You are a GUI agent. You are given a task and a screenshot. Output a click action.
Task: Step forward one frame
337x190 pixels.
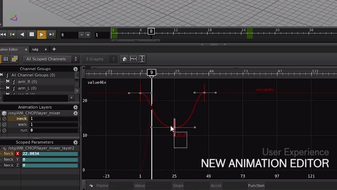(51, 35)
